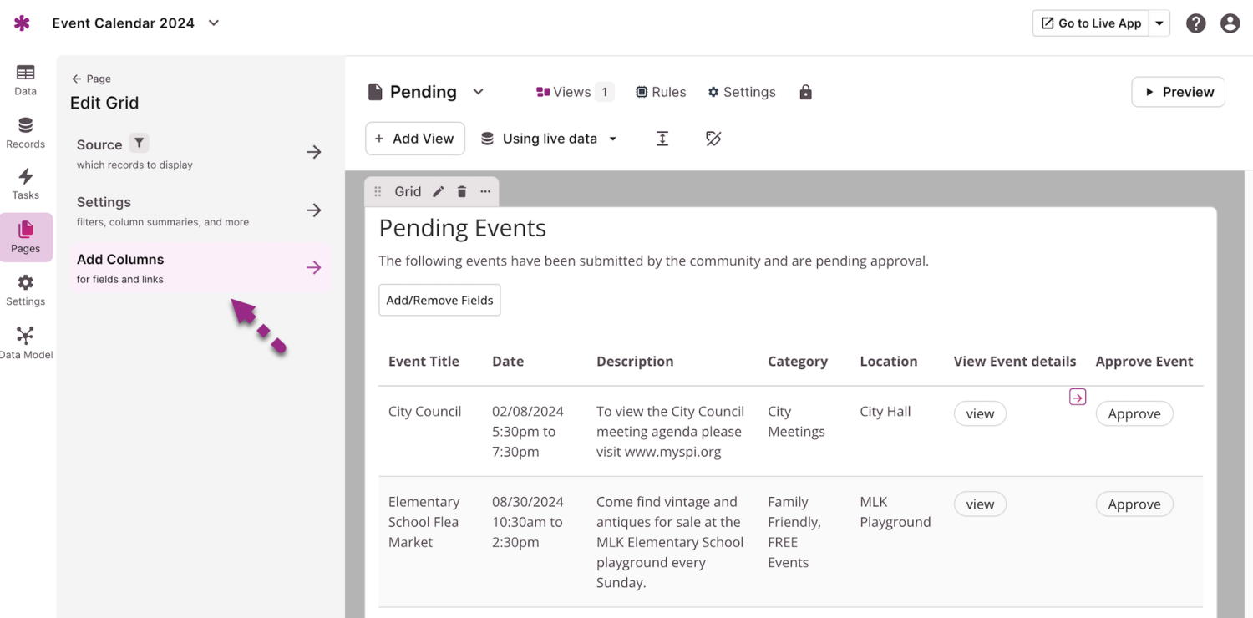Open the Data section in sidebar
This screenshot has height=618, width=1253.
point(25,80)
